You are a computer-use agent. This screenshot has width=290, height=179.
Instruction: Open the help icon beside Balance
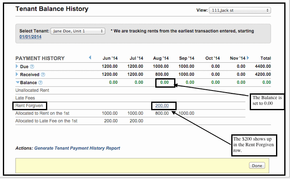coord(40,82)
